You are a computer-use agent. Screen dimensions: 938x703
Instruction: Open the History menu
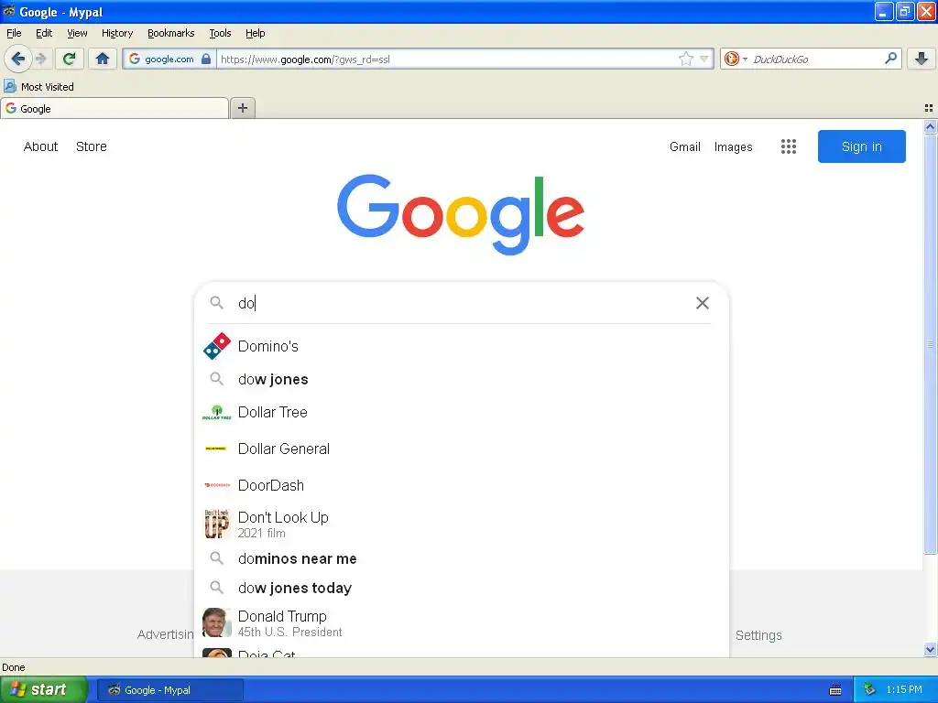click(x=117, y=33)
